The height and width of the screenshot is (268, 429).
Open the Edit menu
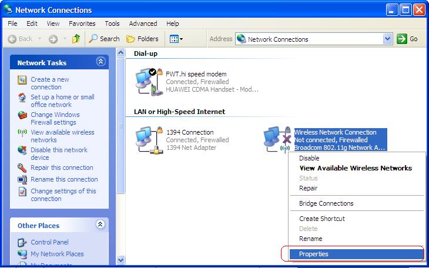[32, 24]
